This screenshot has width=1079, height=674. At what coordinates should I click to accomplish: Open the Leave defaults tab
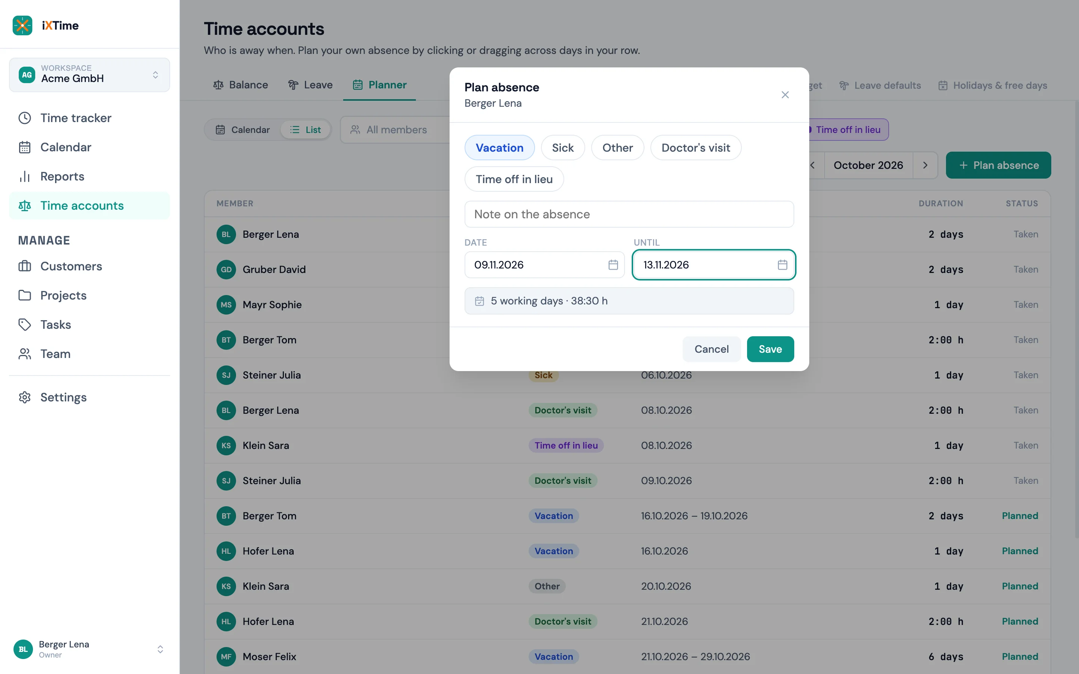point(880,85)
